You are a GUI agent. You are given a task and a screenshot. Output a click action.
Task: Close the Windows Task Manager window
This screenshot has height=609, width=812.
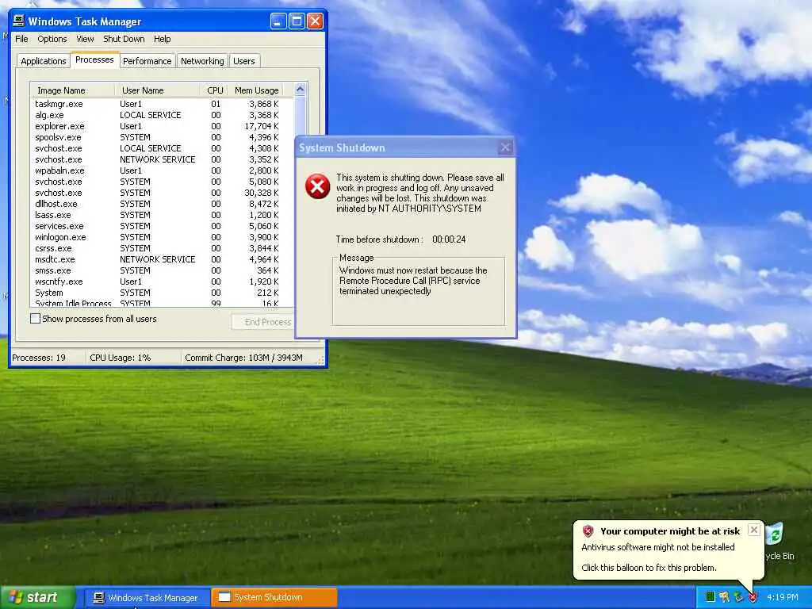point(315,21)
